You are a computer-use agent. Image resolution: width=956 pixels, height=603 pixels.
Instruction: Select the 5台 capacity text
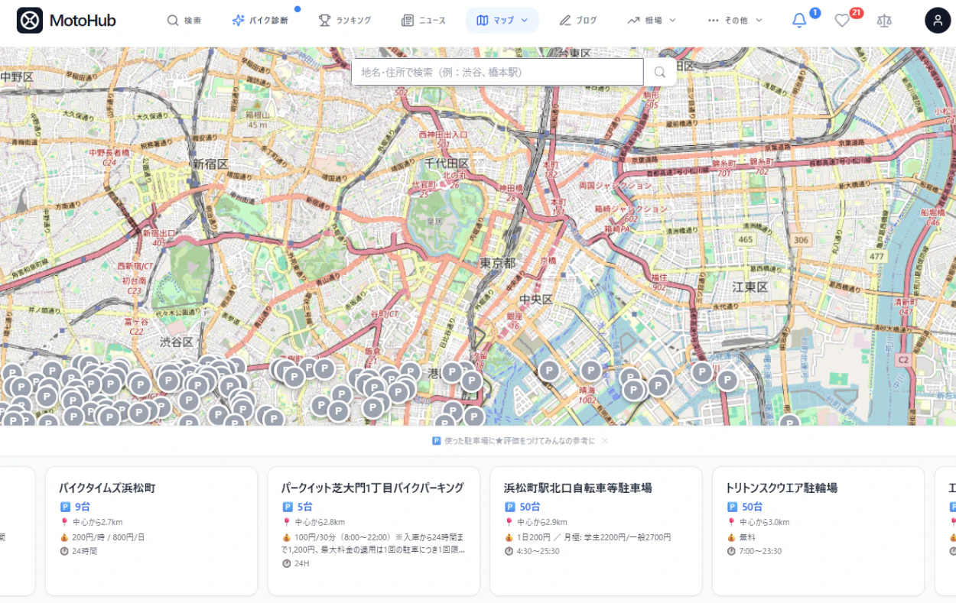(x=305, y=507)
